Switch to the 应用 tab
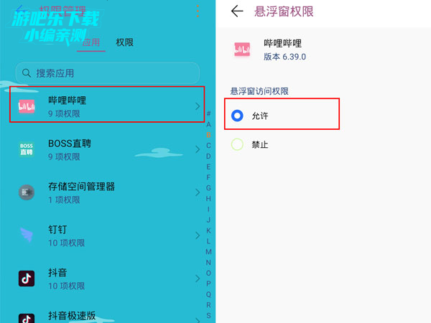The height and width of the screenshot is (323, 431). point(91,43)
